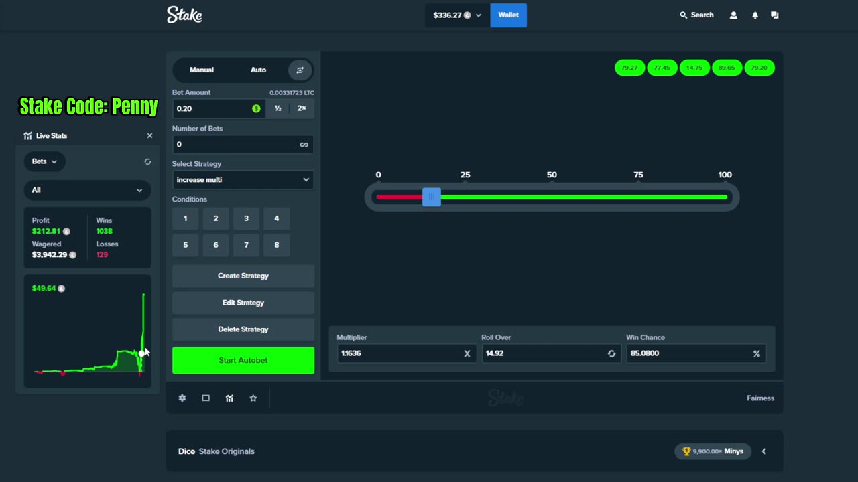Click the green section of dice slider
The image size is (858, 482).
584,197
